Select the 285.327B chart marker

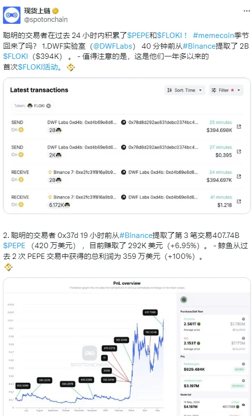(45, 380)
